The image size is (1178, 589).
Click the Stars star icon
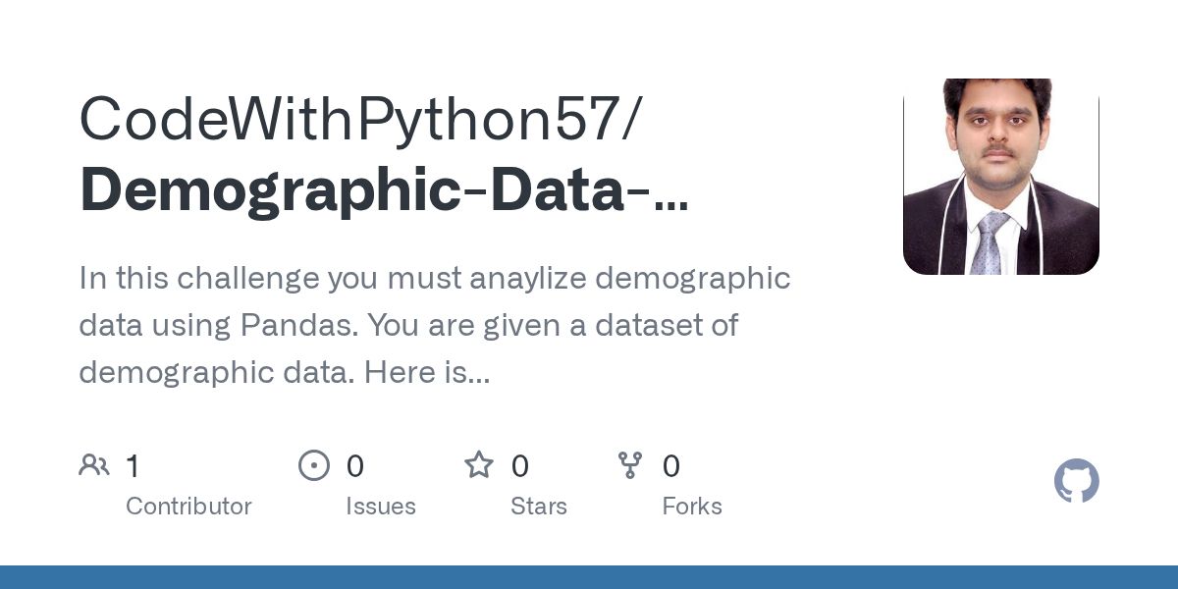click(478, 465)
